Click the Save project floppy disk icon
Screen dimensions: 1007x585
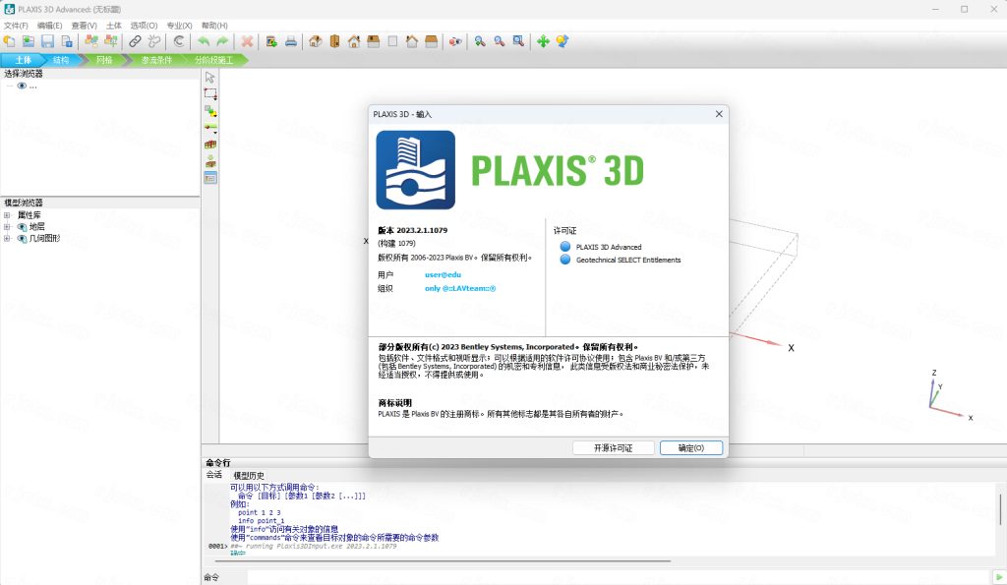click(x=47, y=41)
